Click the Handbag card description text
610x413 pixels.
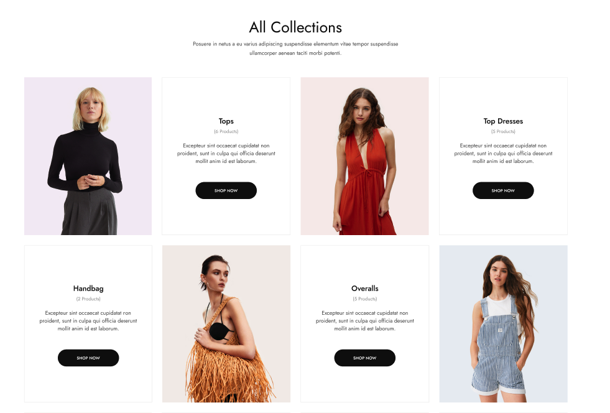(x=88, y=321)
